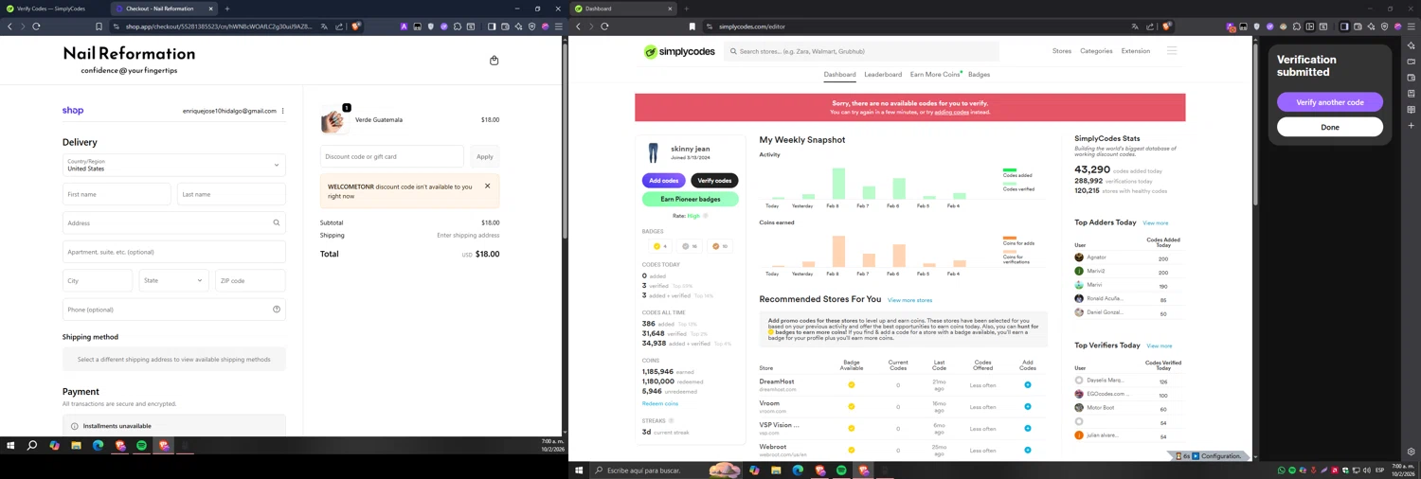
Task: Click the Add codes button
Action: 664,181
